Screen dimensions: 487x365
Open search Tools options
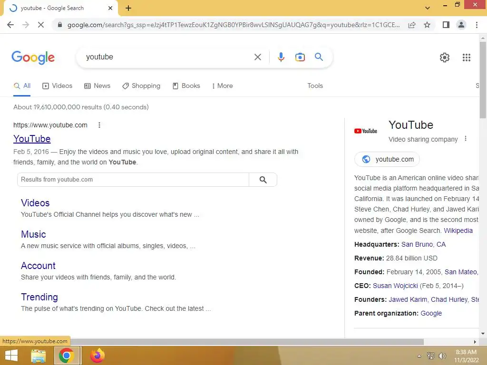pyautogui.click(x=315, y=86)
